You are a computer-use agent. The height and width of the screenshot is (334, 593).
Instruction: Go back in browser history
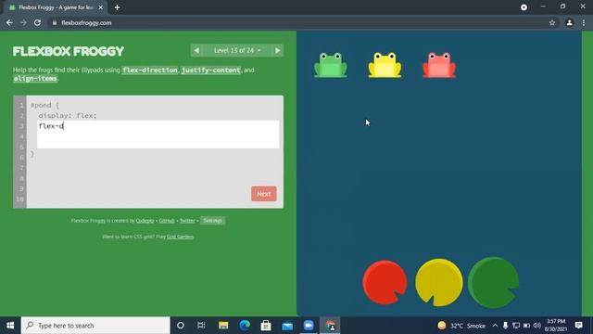[9, 22]
